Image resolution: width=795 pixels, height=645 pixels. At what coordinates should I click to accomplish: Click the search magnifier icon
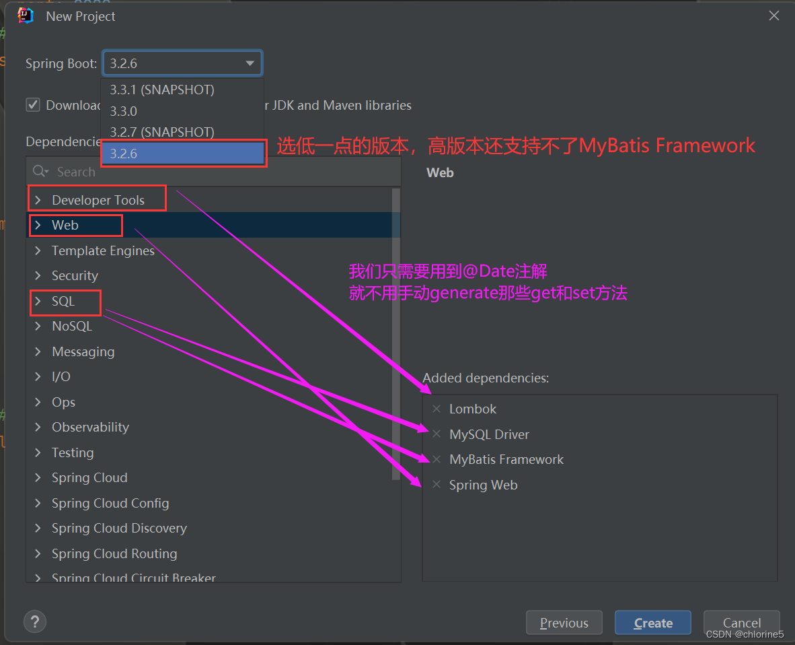tap(40, 172)
